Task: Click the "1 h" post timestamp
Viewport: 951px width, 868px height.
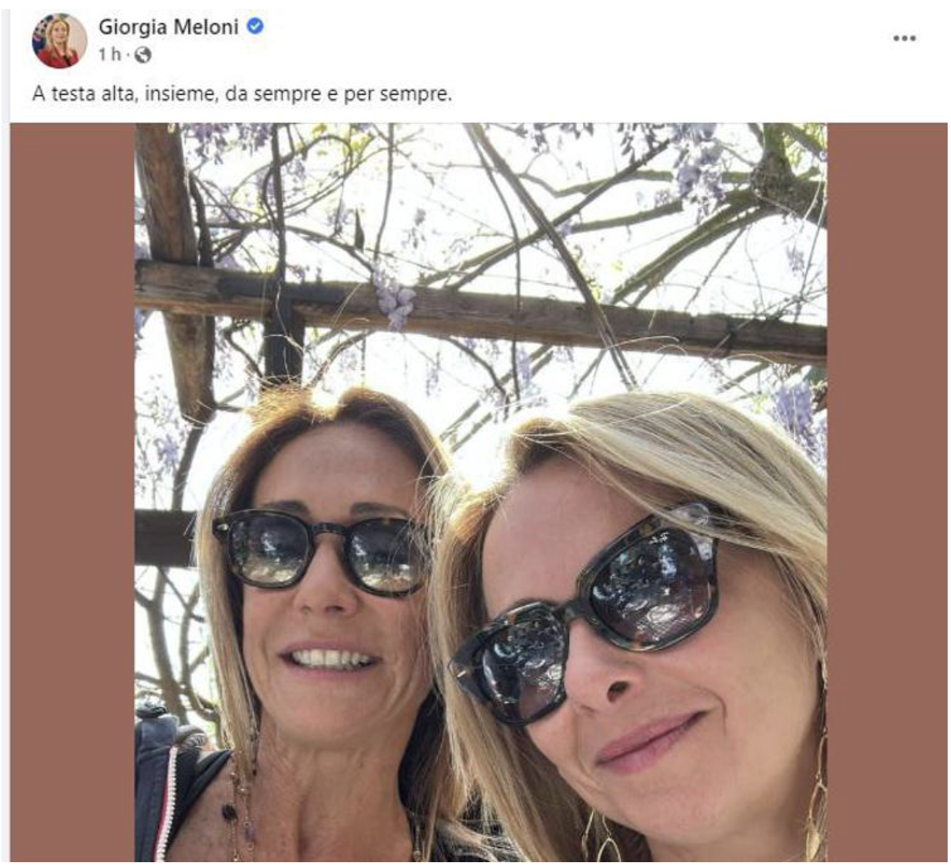Action: pos(110,55)
